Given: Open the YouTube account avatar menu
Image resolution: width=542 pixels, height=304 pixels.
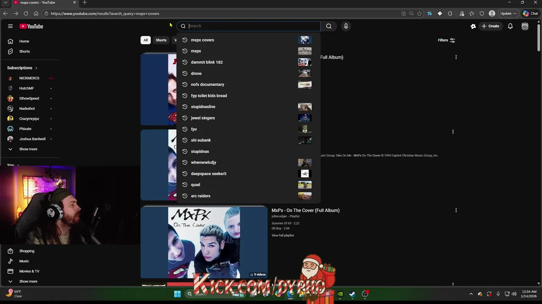Looking at the screenshot, I should [x=525, y=26].
